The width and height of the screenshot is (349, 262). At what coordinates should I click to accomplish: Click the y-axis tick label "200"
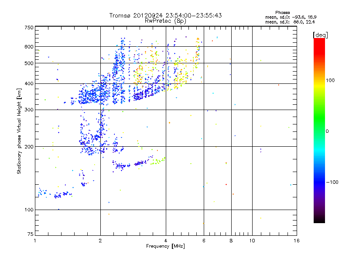coord(29,147)
